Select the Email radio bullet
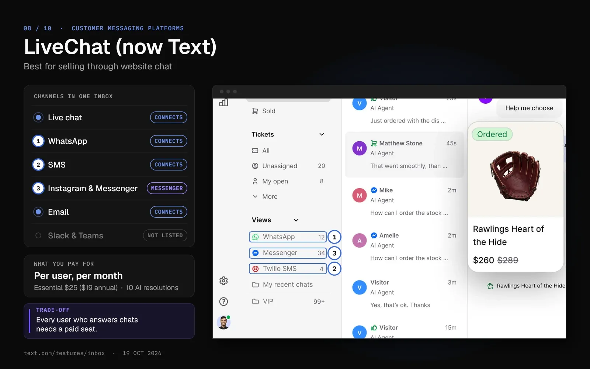The height and width of the screenshot is (369, 590). [38, 212]
